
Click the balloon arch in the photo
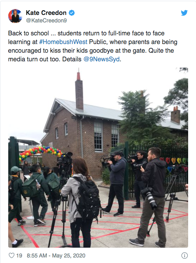[41, 152]
